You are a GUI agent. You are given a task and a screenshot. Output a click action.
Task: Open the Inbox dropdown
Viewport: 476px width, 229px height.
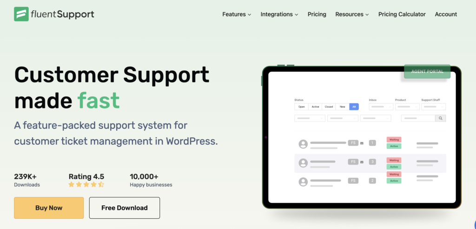tap(381, 107)
